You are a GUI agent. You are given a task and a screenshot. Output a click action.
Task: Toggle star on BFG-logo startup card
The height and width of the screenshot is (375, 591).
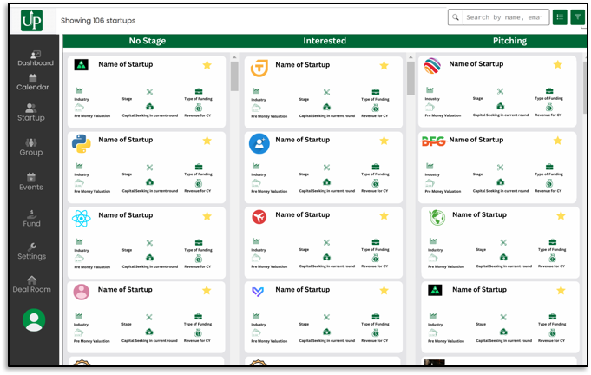click(x=558, y=141)
